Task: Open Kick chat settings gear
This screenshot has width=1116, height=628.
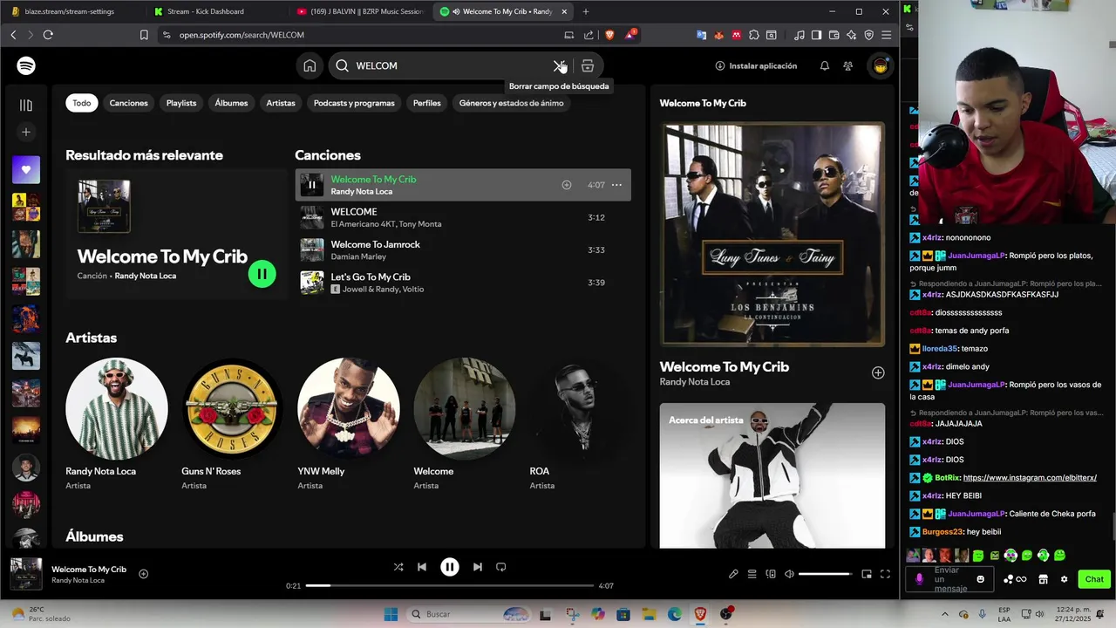Action: point(1064,579)
